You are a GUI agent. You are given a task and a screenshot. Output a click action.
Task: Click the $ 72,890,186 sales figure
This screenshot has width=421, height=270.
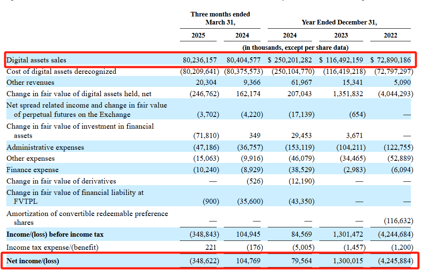391,60
